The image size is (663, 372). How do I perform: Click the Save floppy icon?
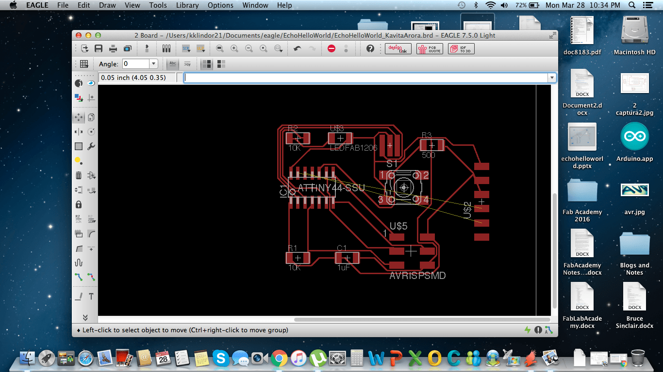pyautogui.click(x=99, y=48)
